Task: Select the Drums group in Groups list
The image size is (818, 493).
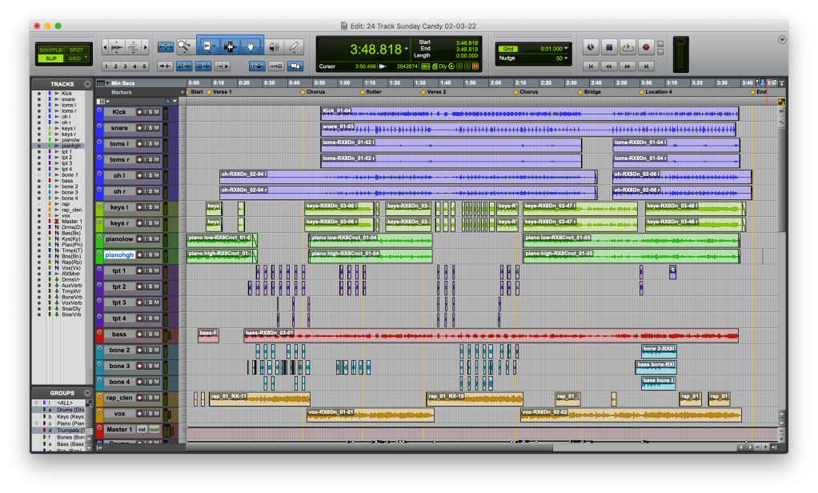Action: (69, 410)
